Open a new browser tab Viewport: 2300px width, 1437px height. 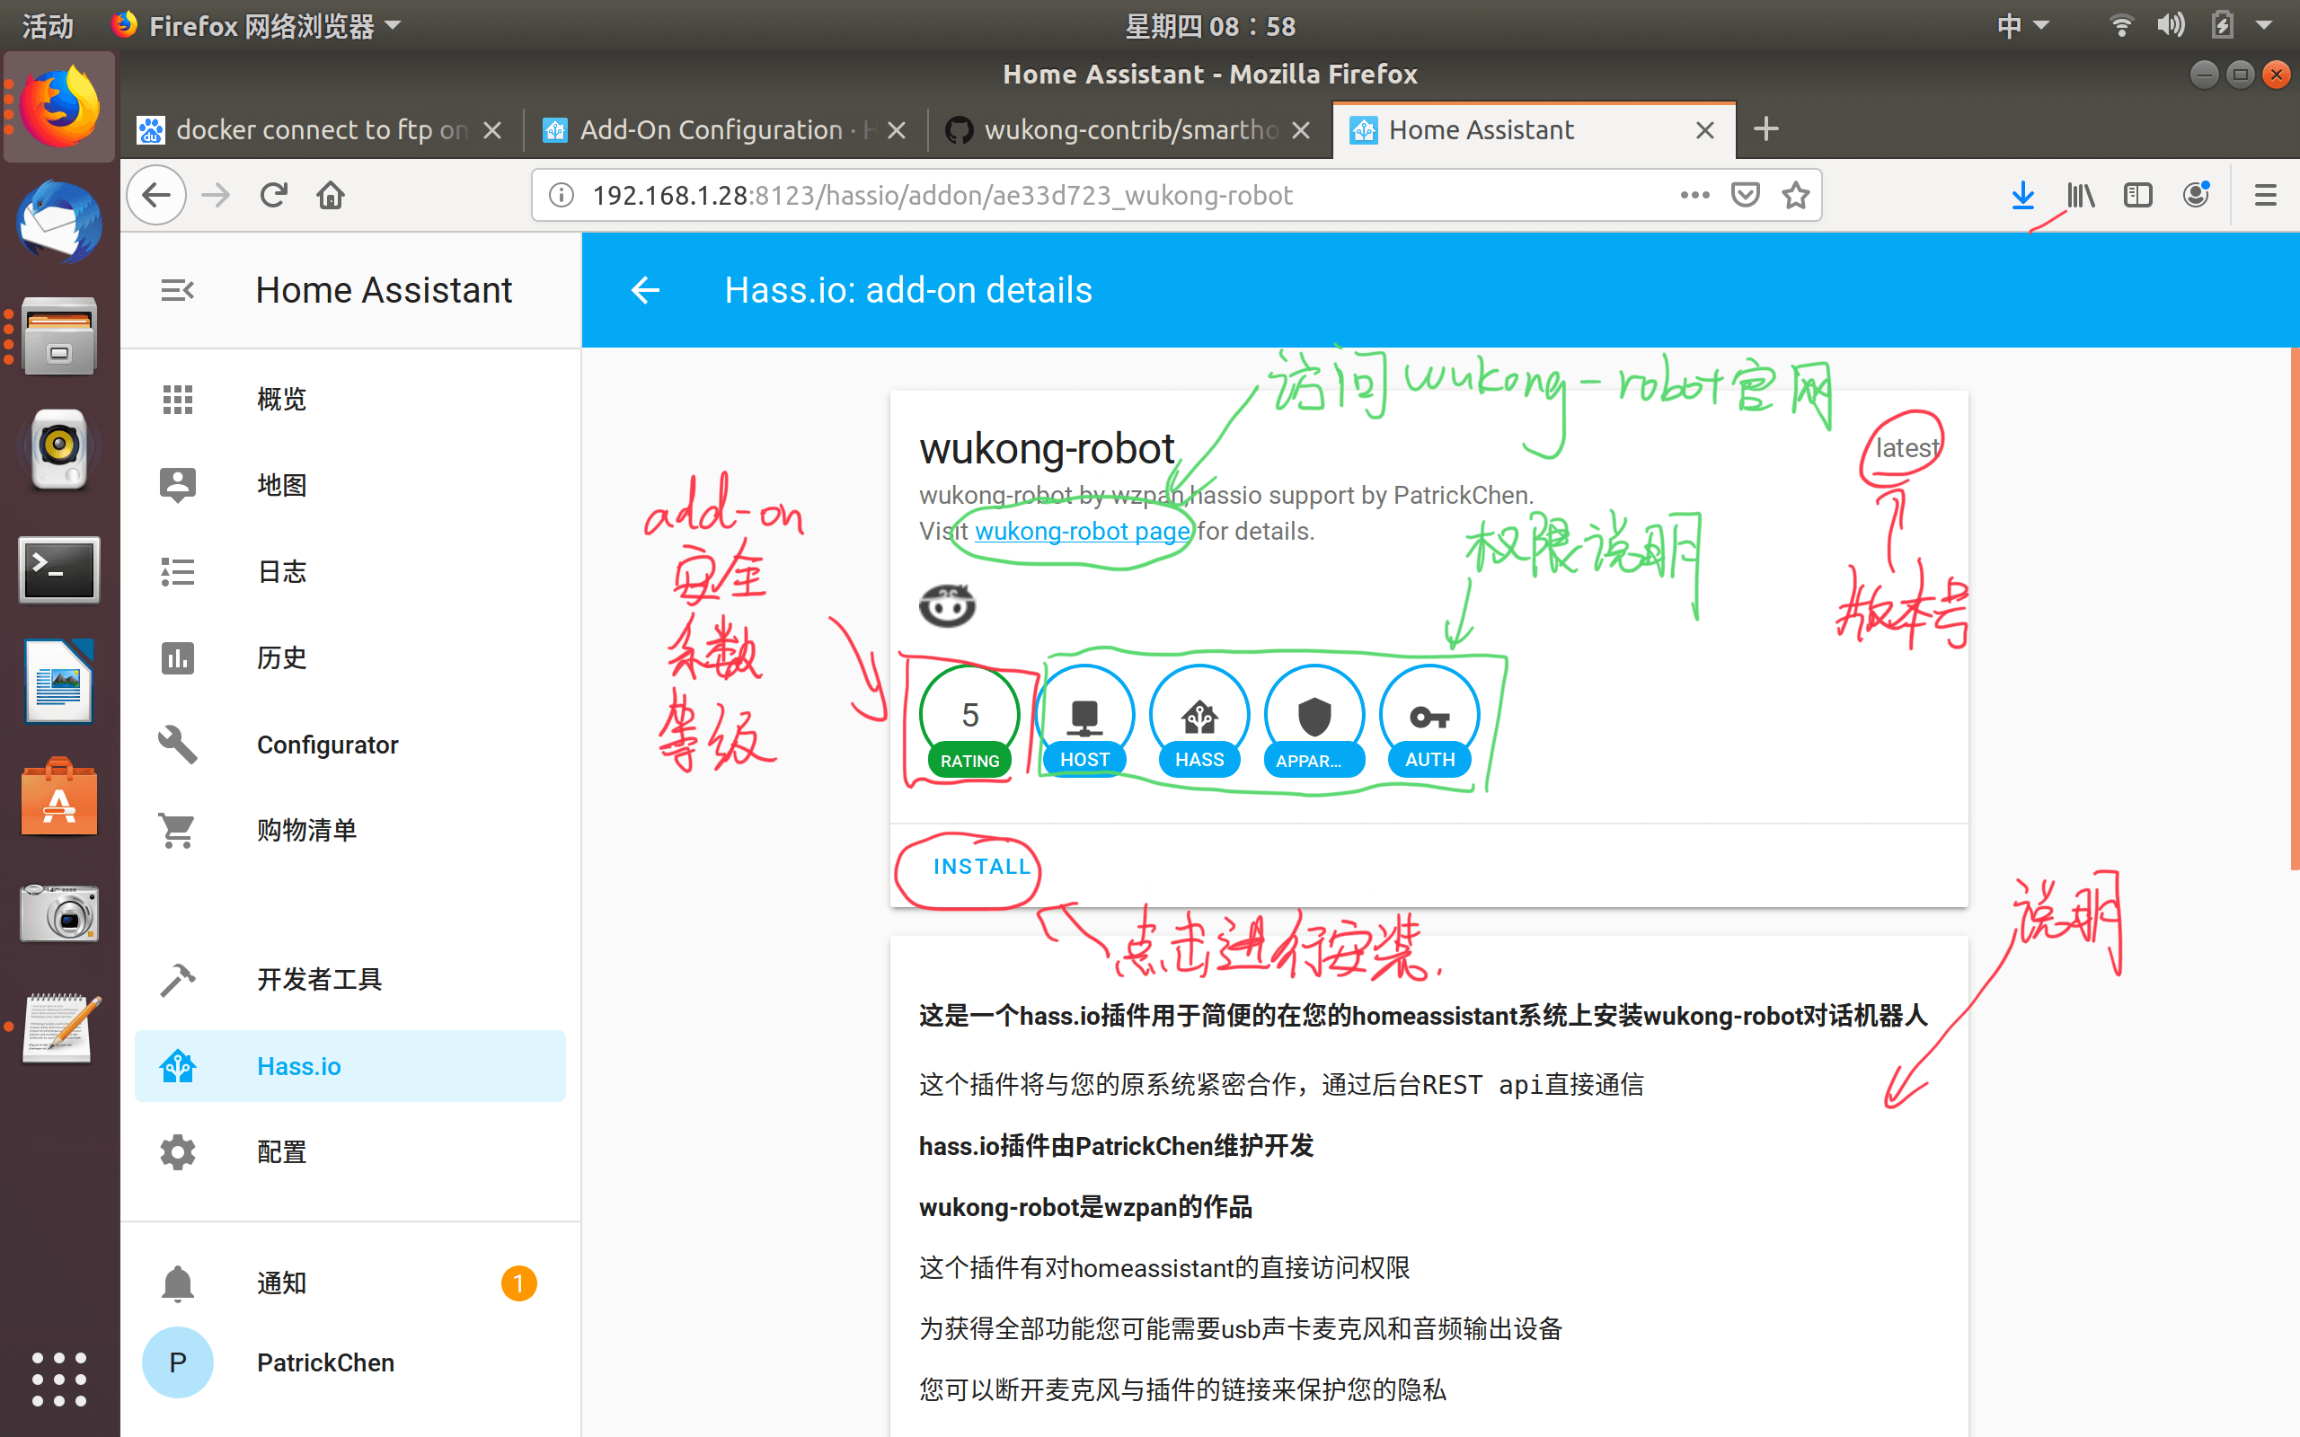(x=1765, y=129)
